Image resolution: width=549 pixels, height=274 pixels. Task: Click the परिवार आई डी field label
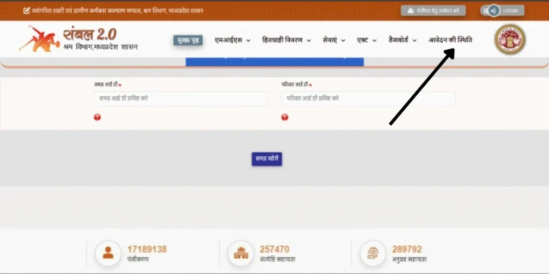pyautogui.click(x=295, y=85)
